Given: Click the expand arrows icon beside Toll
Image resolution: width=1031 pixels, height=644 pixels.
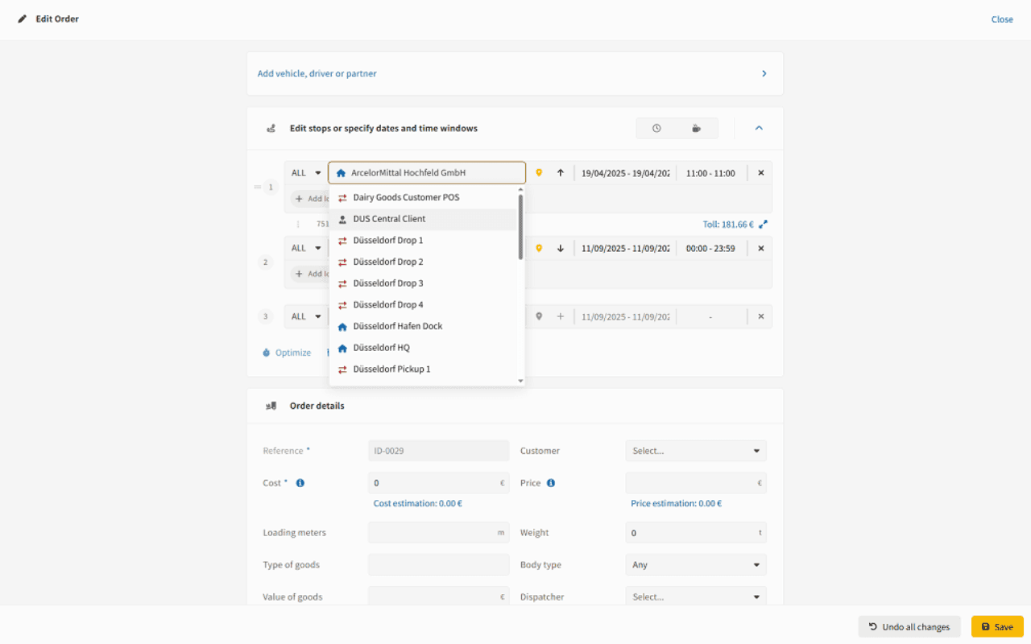Looking at the screenshot, I should click(764, 225).
